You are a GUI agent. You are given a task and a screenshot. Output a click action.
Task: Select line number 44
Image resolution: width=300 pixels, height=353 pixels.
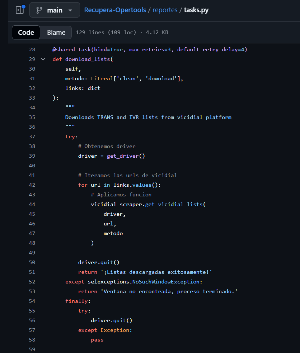pos(32,204)
